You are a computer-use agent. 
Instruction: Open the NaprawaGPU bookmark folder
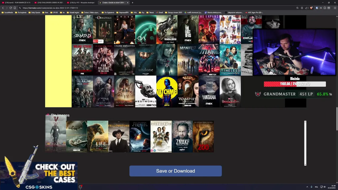[x=122, y=12]
